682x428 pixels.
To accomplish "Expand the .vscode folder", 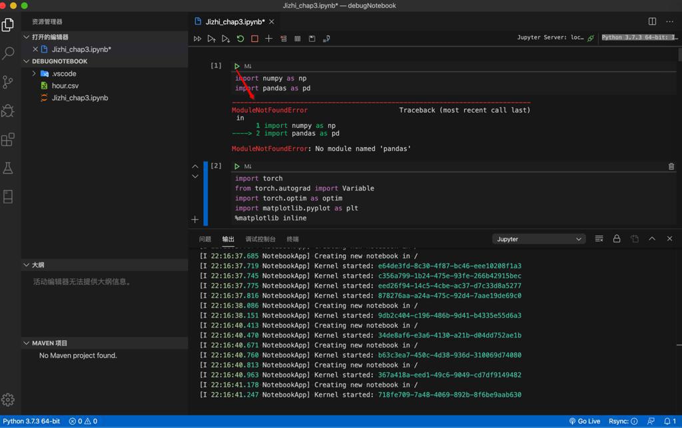I will [x=35, y=74].
